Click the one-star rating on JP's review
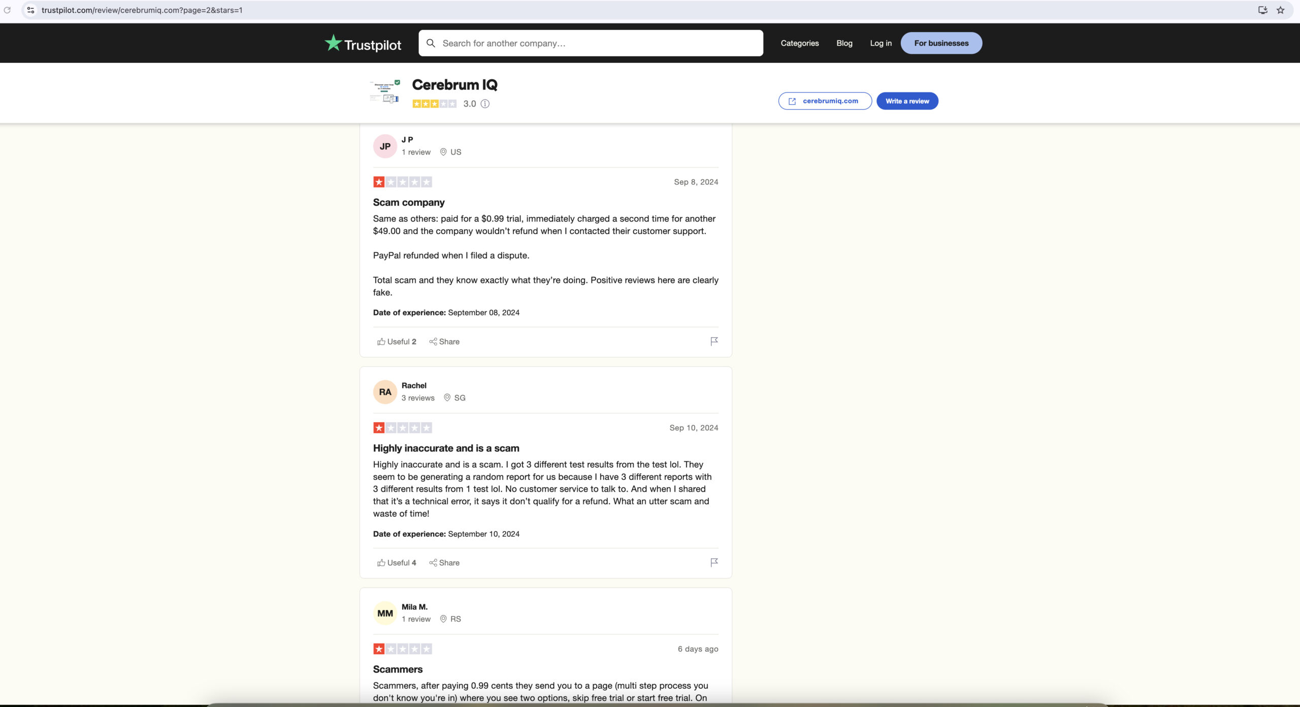 (x=403, y=182)
